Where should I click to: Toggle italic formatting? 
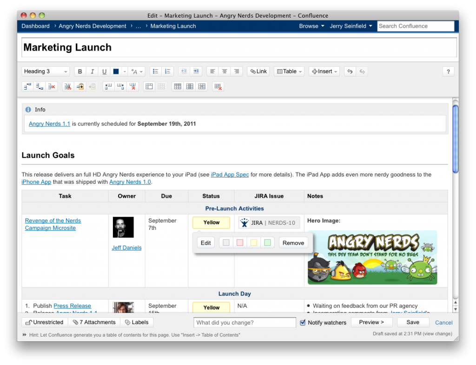pos(92,72)
